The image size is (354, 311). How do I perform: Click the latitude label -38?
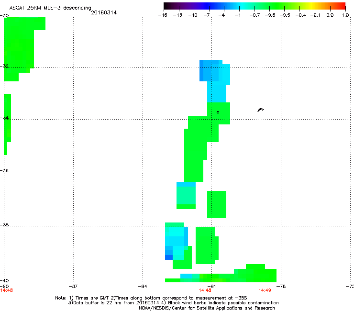click(x=4, y=225)
